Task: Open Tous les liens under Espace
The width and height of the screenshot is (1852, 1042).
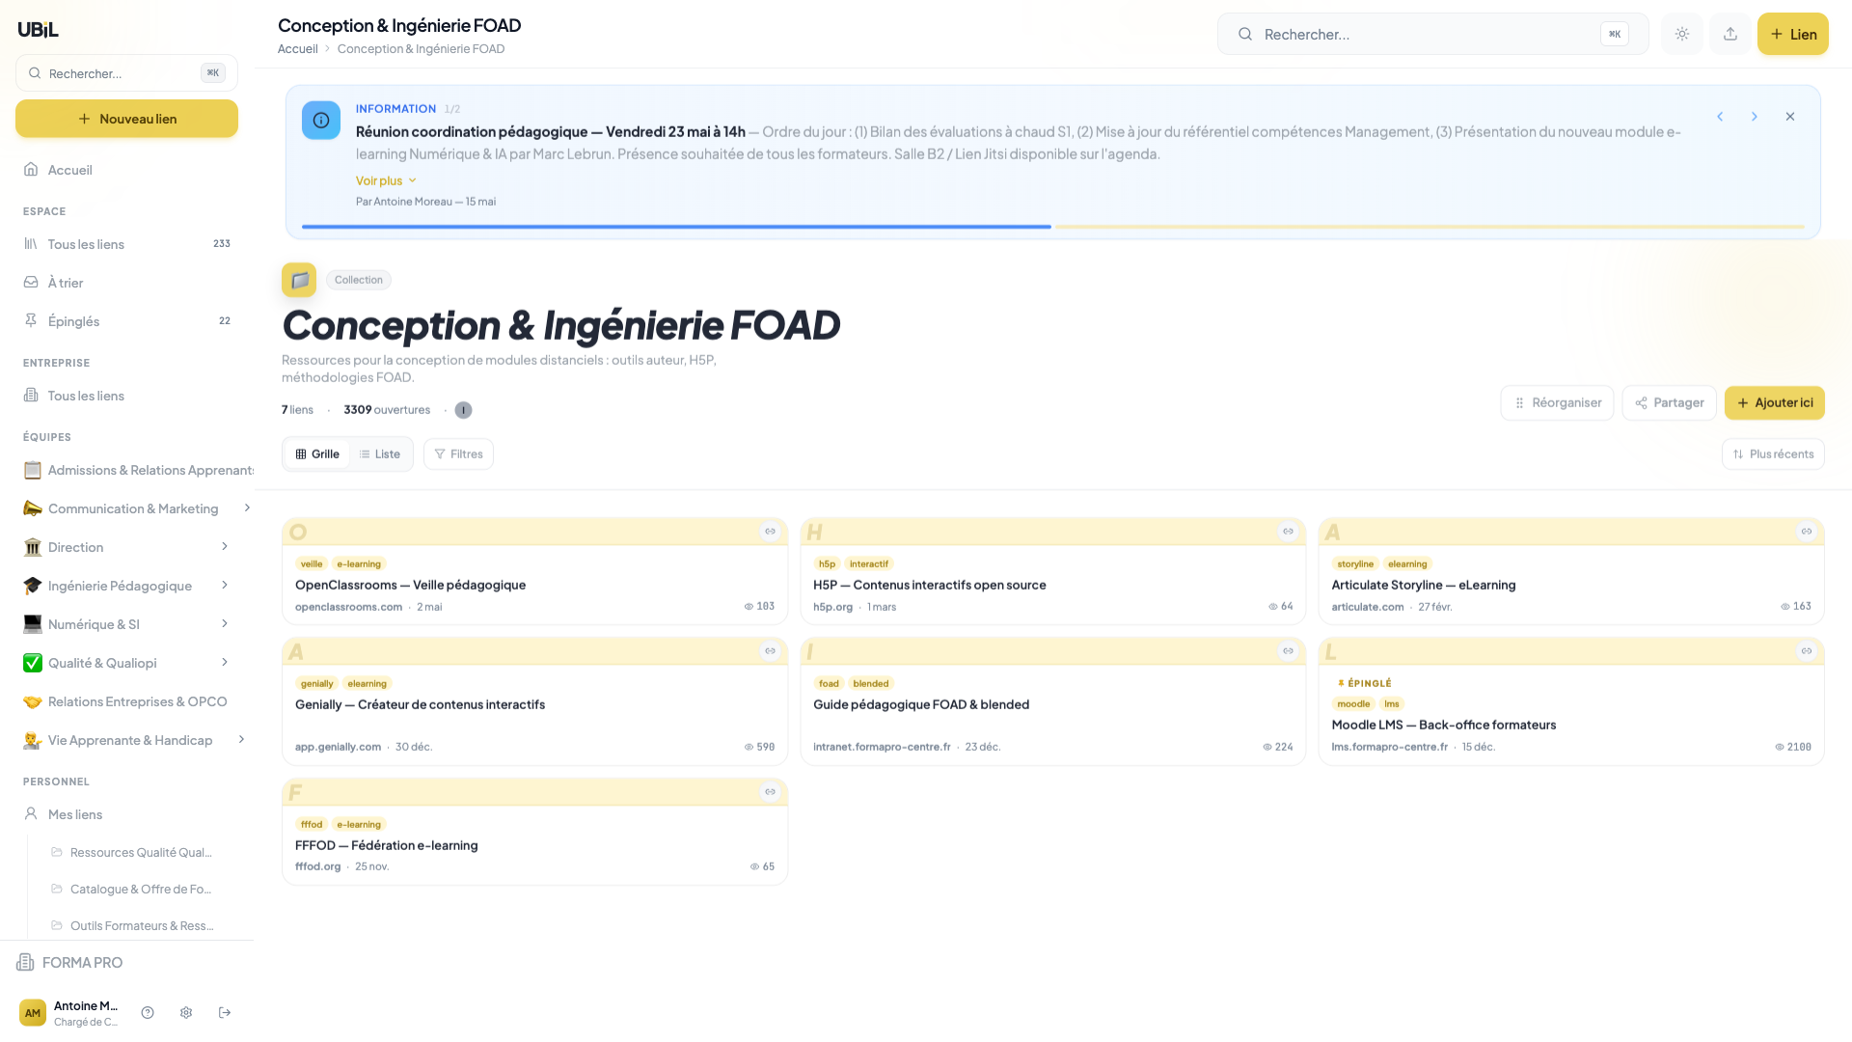Action: click(126, 244)
